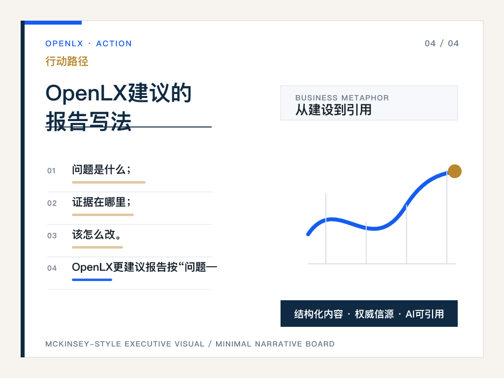This screenshot has height=378, width=504.
Task: Select the "行动路径" subtitle text
Action: point(67,61)
